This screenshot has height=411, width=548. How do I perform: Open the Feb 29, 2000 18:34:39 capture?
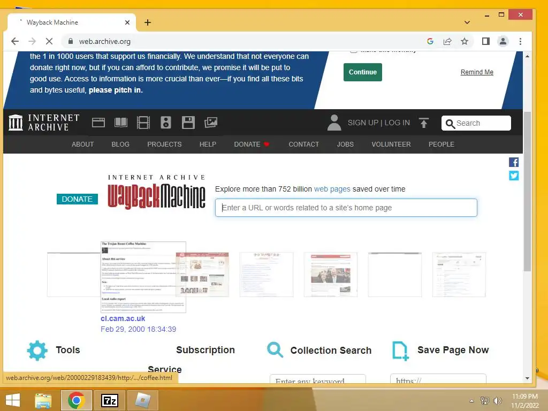(x=138, y=329)
